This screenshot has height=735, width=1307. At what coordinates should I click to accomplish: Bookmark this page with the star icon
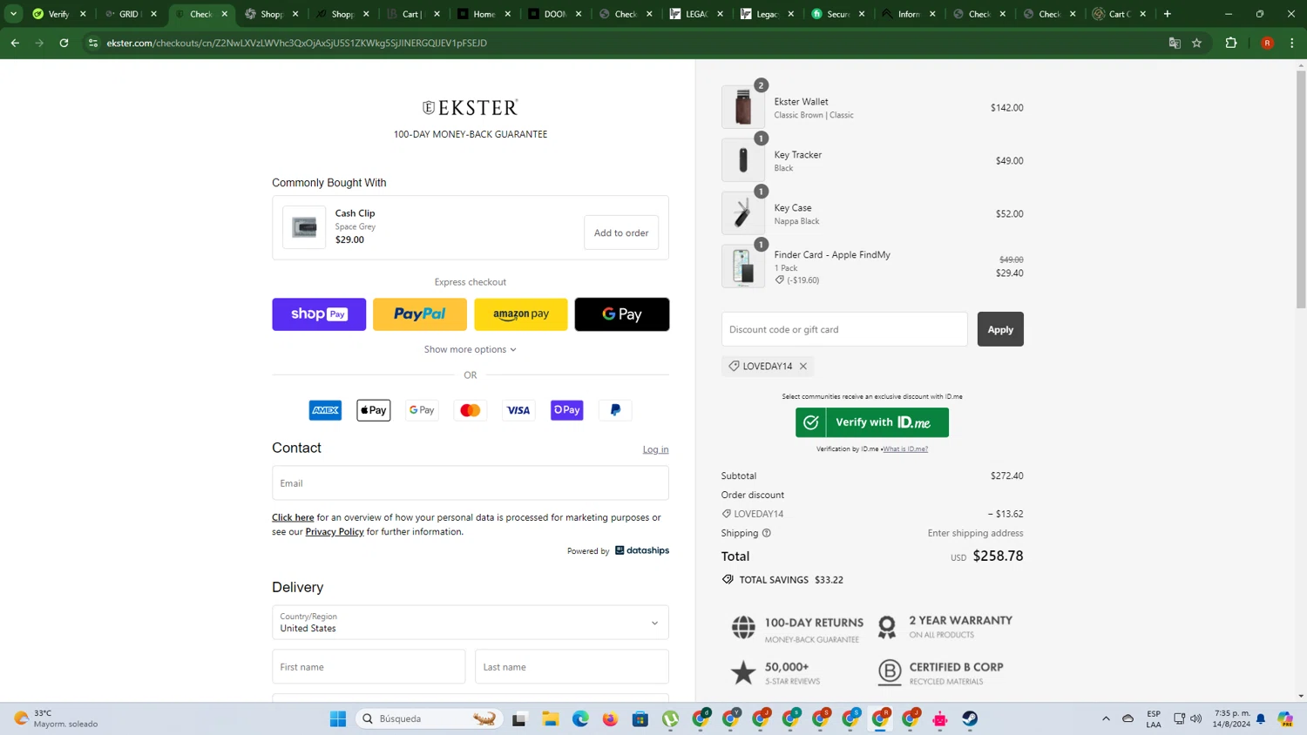(x=1197, y=43)
